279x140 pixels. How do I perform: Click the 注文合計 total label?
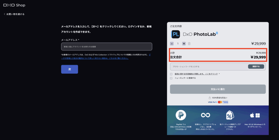tap(176, 57)
